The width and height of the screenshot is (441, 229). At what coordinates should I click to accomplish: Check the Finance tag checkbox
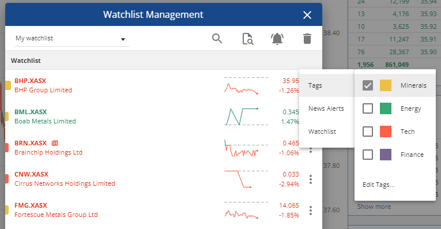pyautogui.click(x=368, y=155)
